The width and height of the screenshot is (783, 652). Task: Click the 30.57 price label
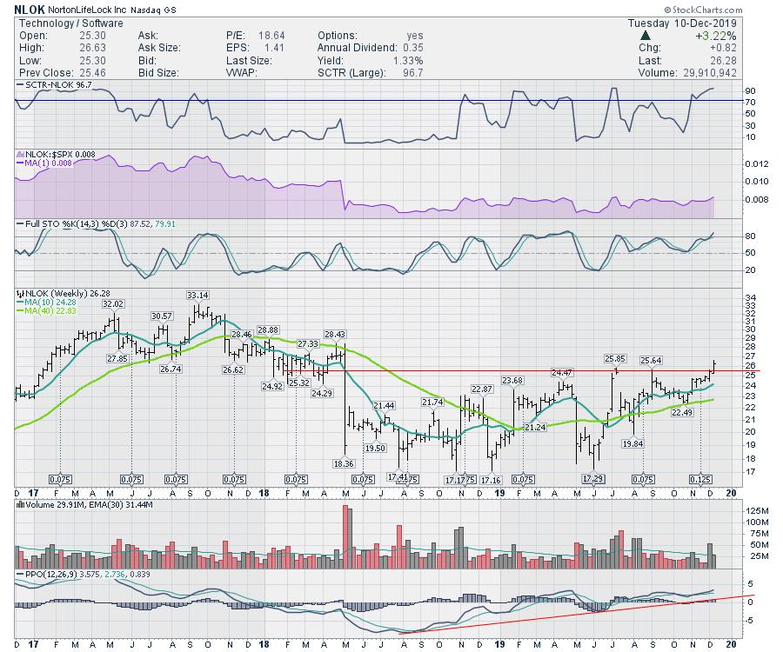coord(162,316)
